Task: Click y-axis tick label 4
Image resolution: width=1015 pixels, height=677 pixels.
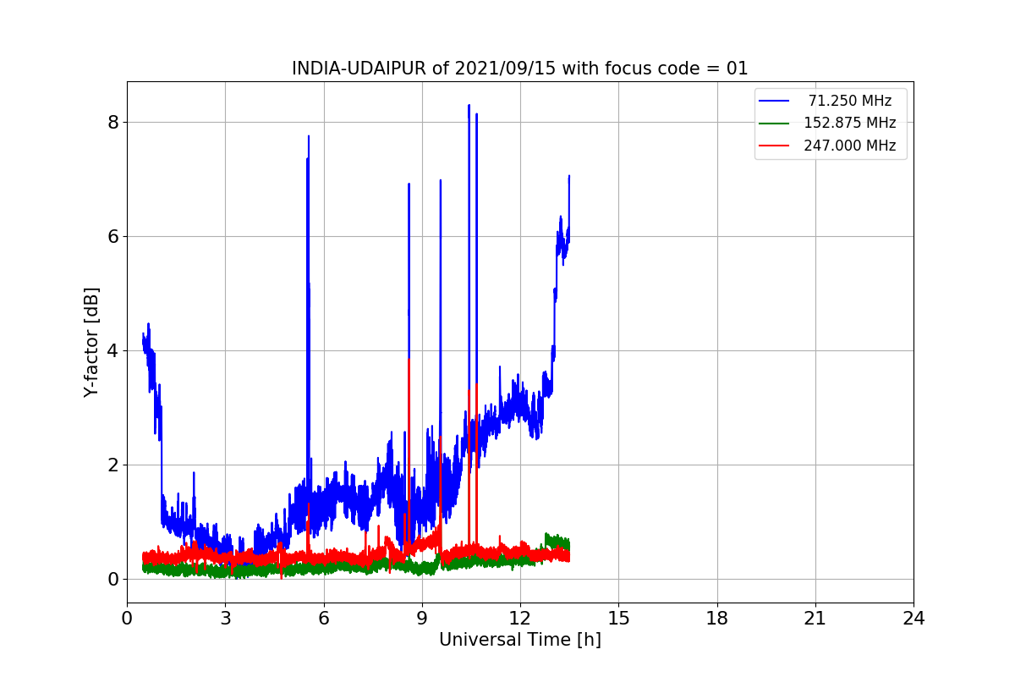Action: pyautogui.click(x=113, y=350)
